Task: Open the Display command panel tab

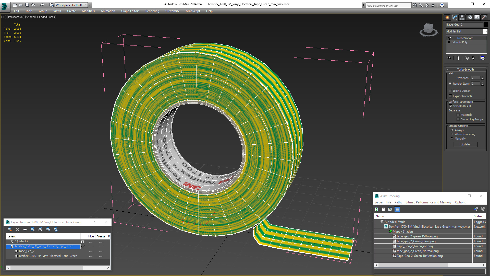Action: tap(477, 17)
